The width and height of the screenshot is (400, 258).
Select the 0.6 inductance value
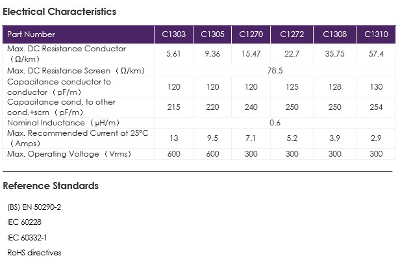[275, 123]
